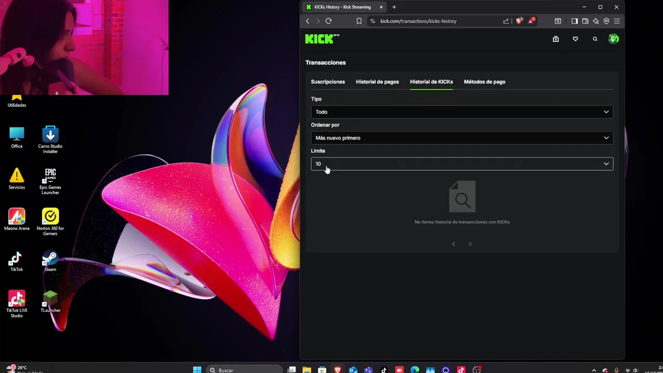Open the Utilidades desktop folder
The image size is (663, 373).
point(17,101)
